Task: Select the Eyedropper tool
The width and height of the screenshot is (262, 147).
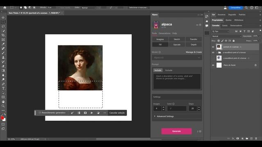Action: (x=3, y=44)
